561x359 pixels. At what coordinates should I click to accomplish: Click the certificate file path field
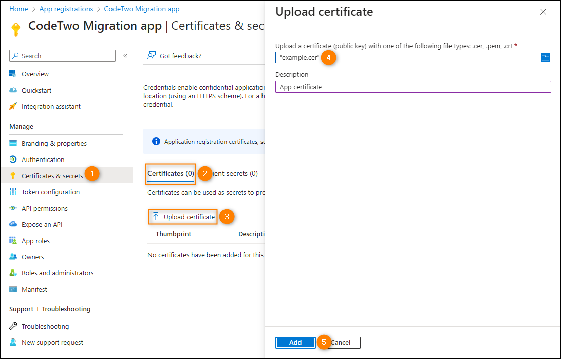pyautogui.click(x=406, y=57)
